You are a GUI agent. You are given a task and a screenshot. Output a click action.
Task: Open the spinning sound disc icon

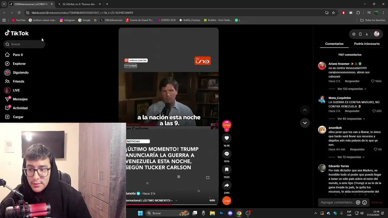226,201
